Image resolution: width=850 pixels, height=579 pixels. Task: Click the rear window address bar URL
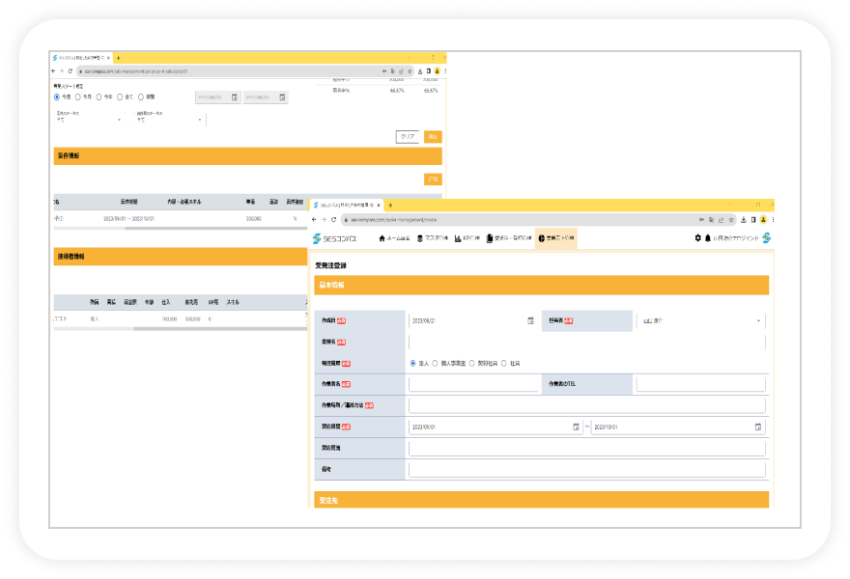(136, 71)
